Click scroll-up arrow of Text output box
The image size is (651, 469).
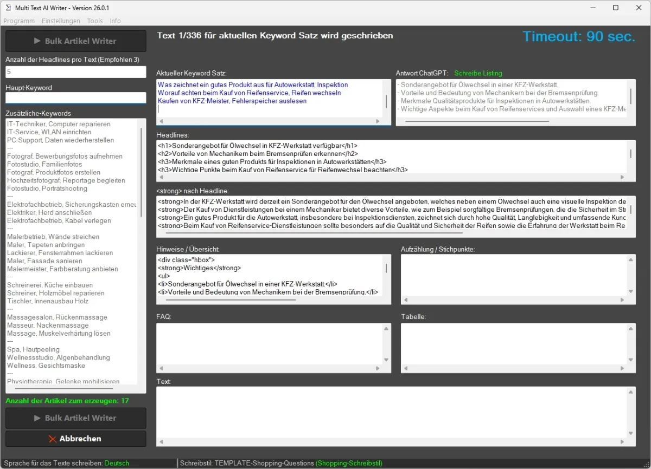631,392
